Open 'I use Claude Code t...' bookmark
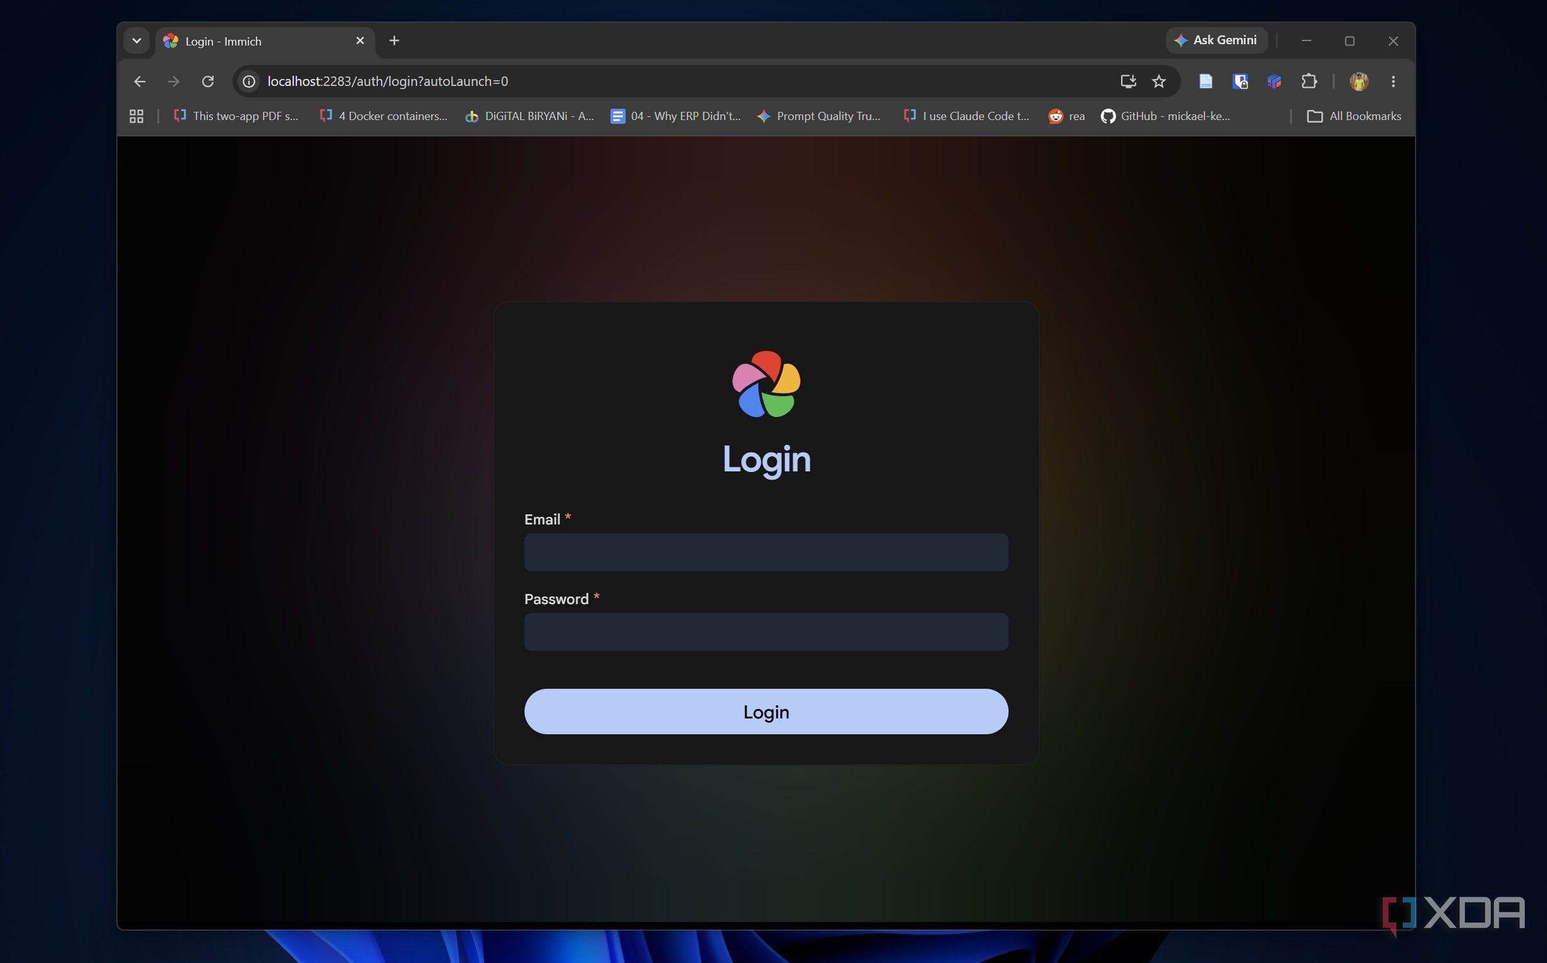This screenshot has width=1547, height=963. pos(966,116)
